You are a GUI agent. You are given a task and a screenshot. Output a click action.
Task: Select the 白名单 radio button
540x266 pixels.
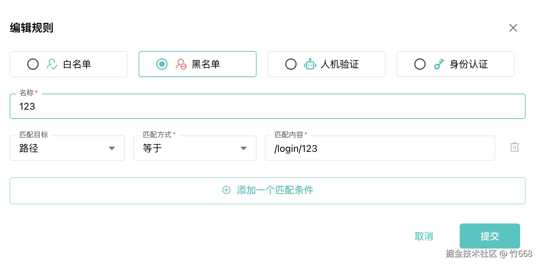(x=33, y=64)
